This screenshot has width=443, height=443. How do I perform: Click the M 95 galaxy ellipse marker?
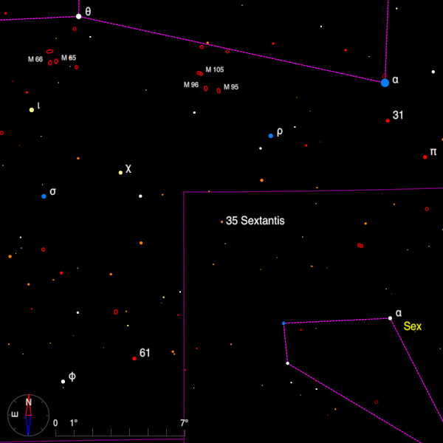[x=219, y=91]
